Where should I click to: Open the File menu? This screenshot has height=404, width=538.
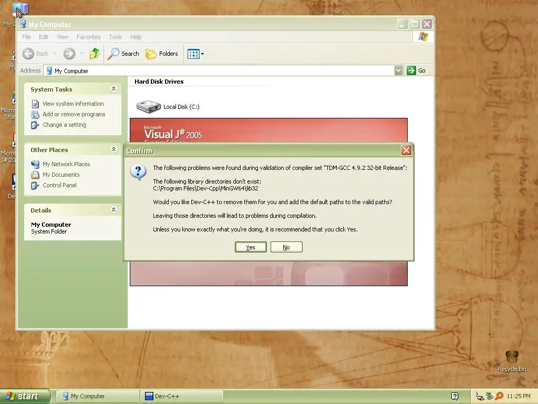(26, 37)
